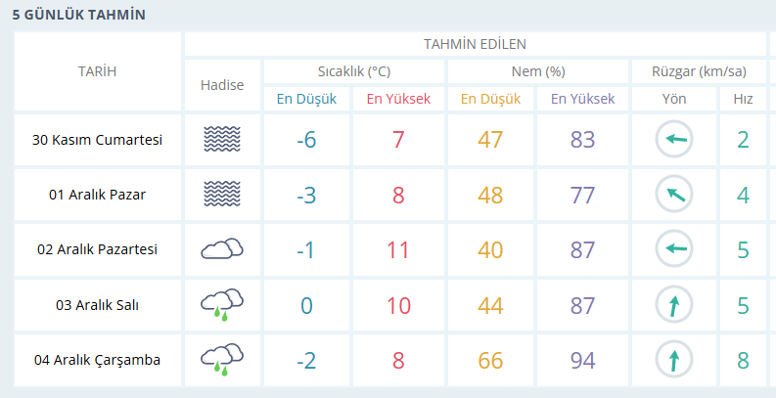
Task: Click the wind direction arrow for 03 Aralık Salı
Action: click(x=674, y=305)
